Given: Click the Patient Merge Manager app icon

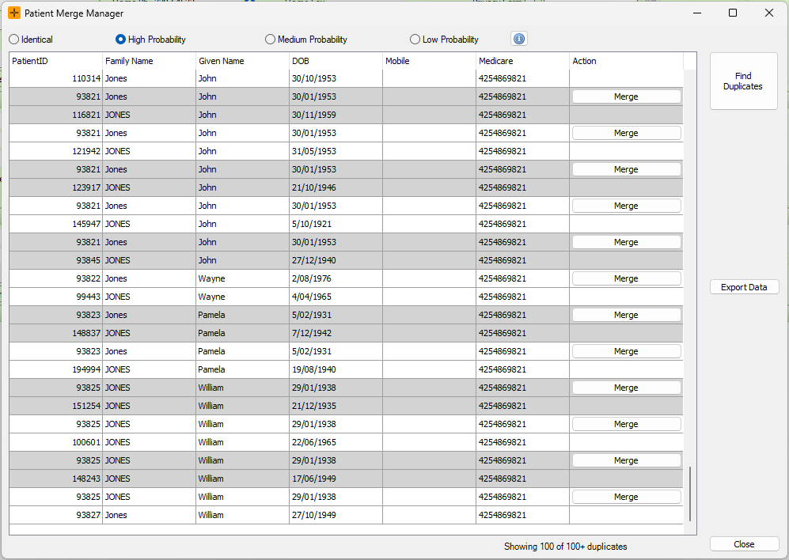Looking at the screenshot, I should [14, 13].
